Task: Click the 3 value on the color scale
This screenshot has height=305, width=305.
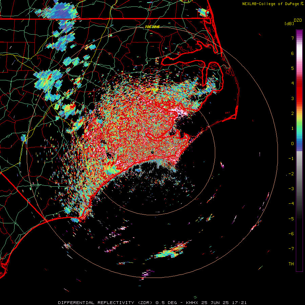Action: click(x=292, y=98)
